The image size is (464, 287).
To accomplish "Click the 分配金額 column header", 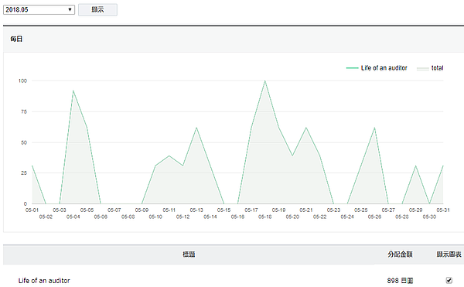I will pos(400,255).
